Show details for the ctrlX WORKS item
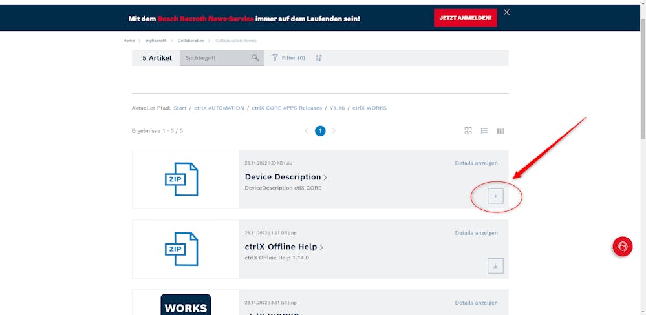The height and width of the screenshot is (315, 646). point(477,303)
